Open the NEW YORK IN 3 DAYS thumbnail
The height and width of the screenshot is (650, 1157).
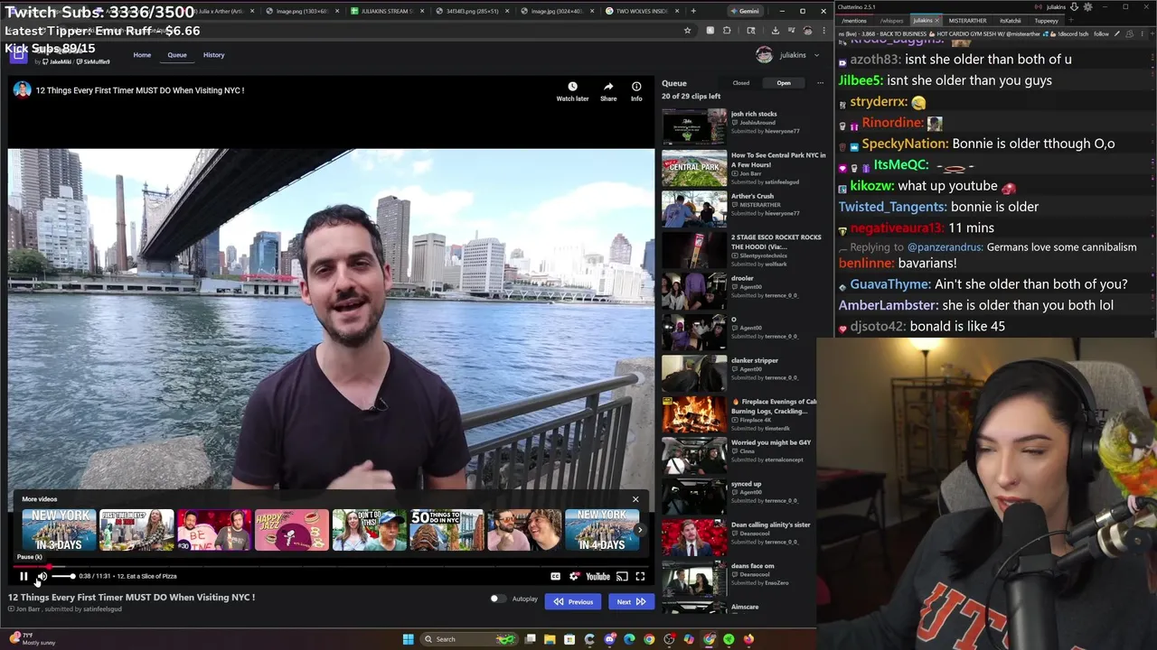click(x=59, y=530)
